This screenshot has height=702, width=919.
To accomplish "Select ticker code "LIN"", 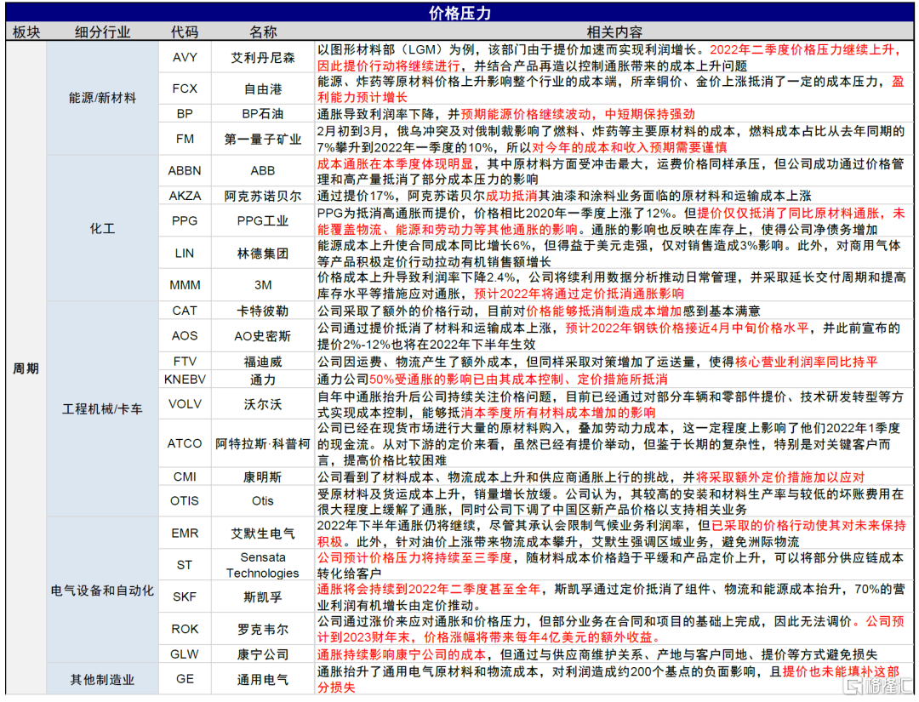I will tap(185, 253).
